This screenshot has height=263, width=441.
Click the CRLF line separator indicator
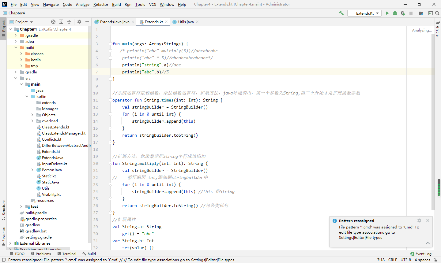click(x=393, y=260)
